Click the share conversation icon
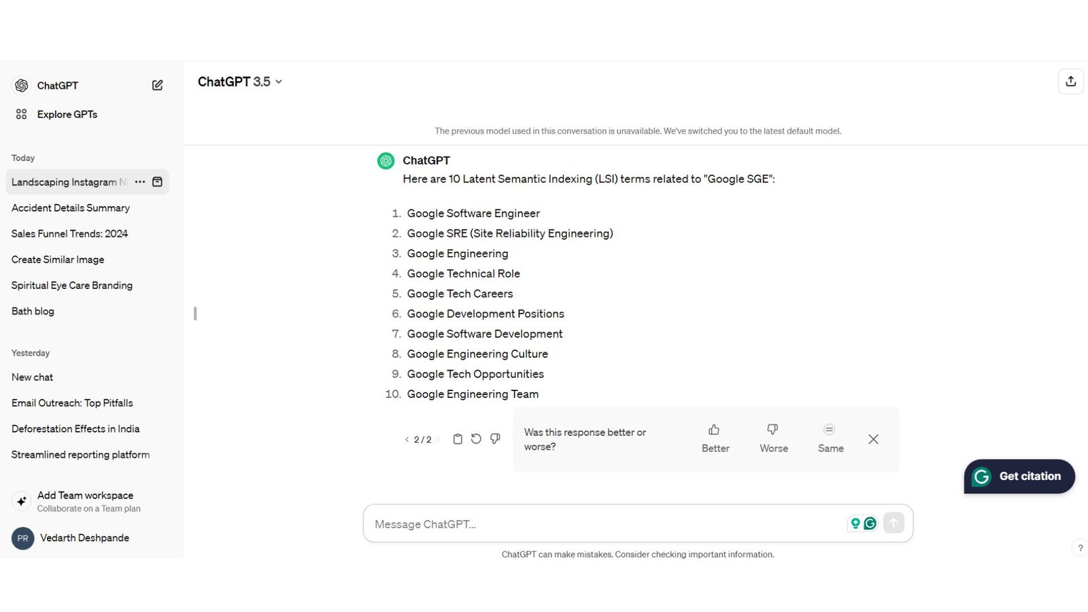1088x612 pixels. click(1070, 82)
